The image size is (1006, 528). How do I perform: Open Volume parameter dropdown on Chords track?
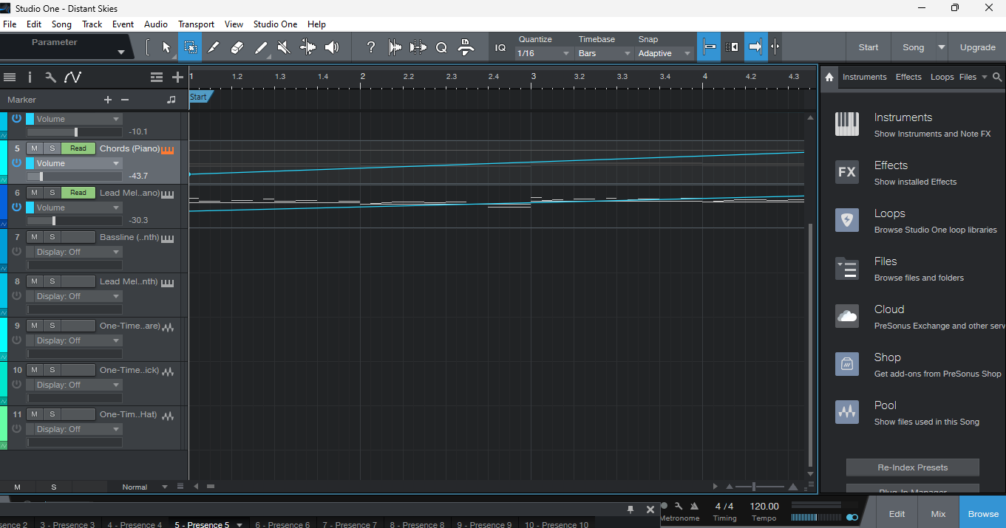click(x=78, y=163)
